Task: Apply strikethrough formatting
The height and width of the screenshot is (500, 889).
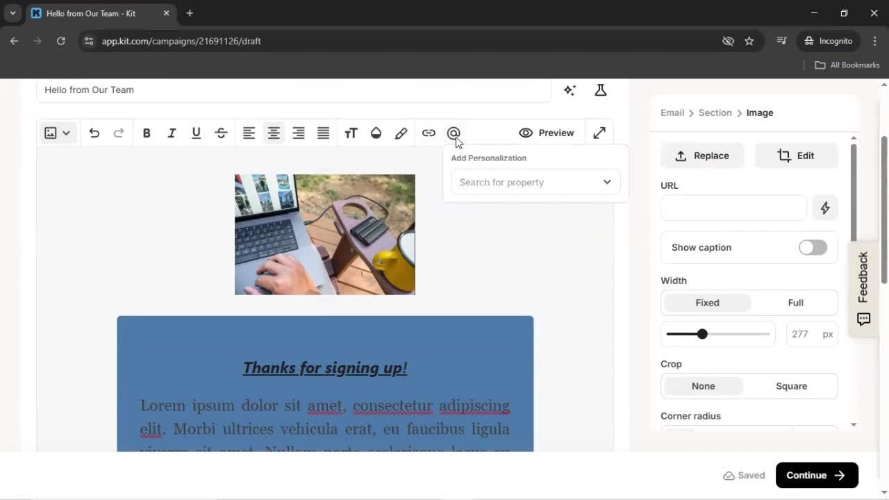Action: (x=220, y=133)
